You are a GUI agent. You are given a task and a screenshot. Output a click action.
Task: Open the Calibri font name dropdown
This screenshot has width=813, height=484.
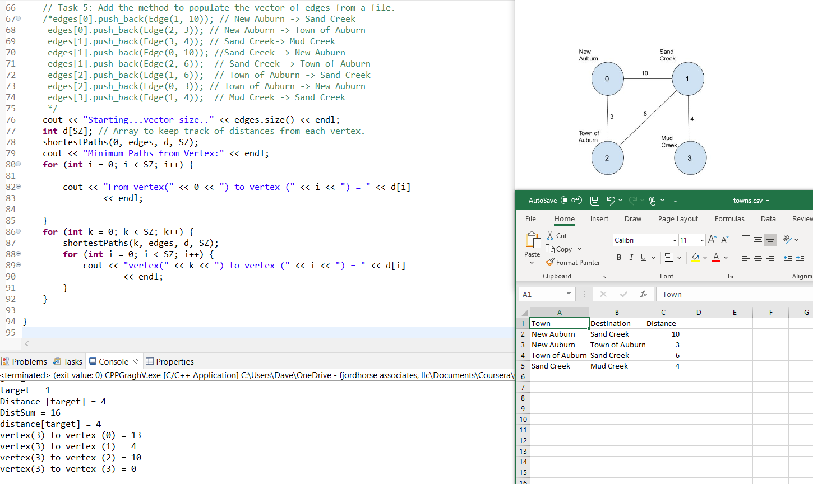click(675, 240)
